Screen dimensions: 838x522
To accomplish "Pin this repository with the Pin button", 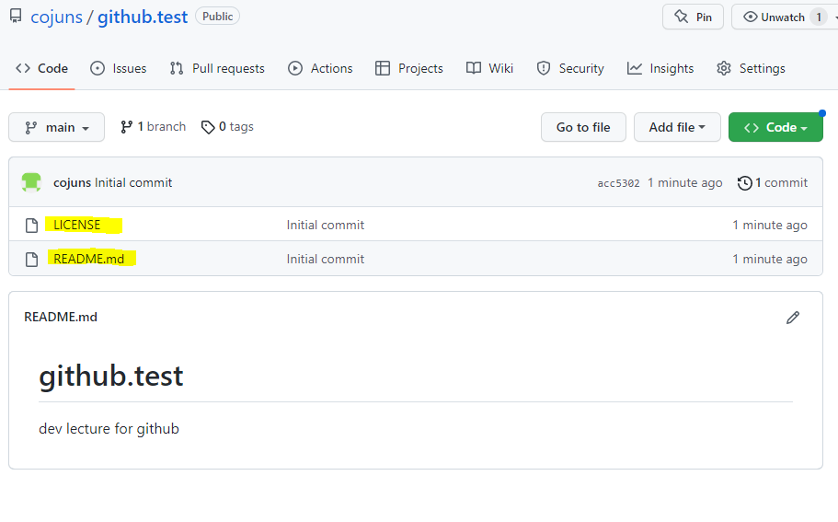I will pyautogui.click(x=693, y=17).
